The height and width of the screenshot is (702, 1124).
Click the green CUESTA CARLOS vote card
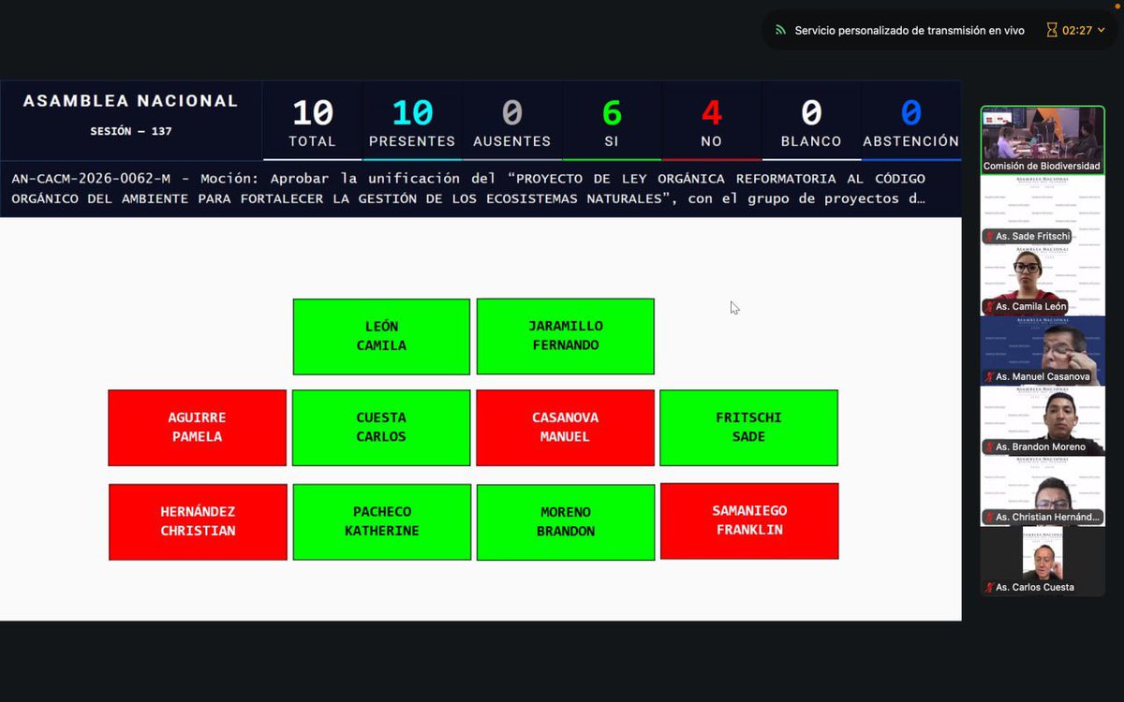coord(381,428)
